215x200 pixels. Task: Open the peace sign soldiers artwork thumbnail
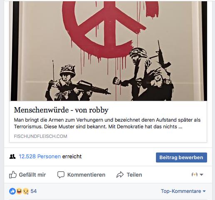tap(108, 51)
